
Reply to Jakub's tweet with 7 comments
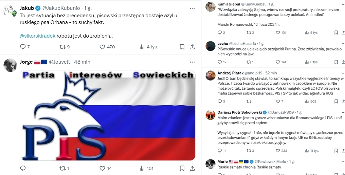coord(25,47)
